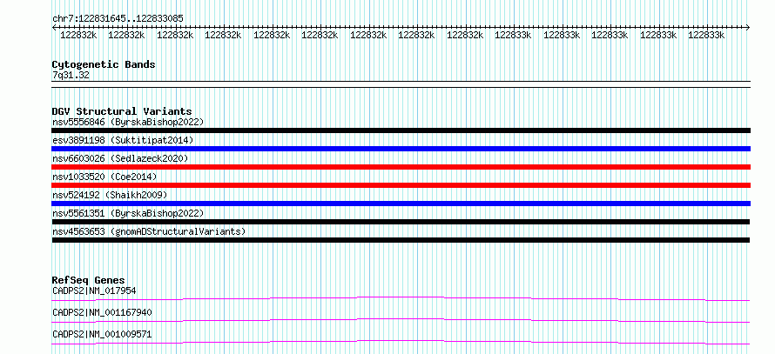Screen dimensions: 775x354
Task: Open the RefSeq Genes track heading
Action: click(x=89, y=280)
